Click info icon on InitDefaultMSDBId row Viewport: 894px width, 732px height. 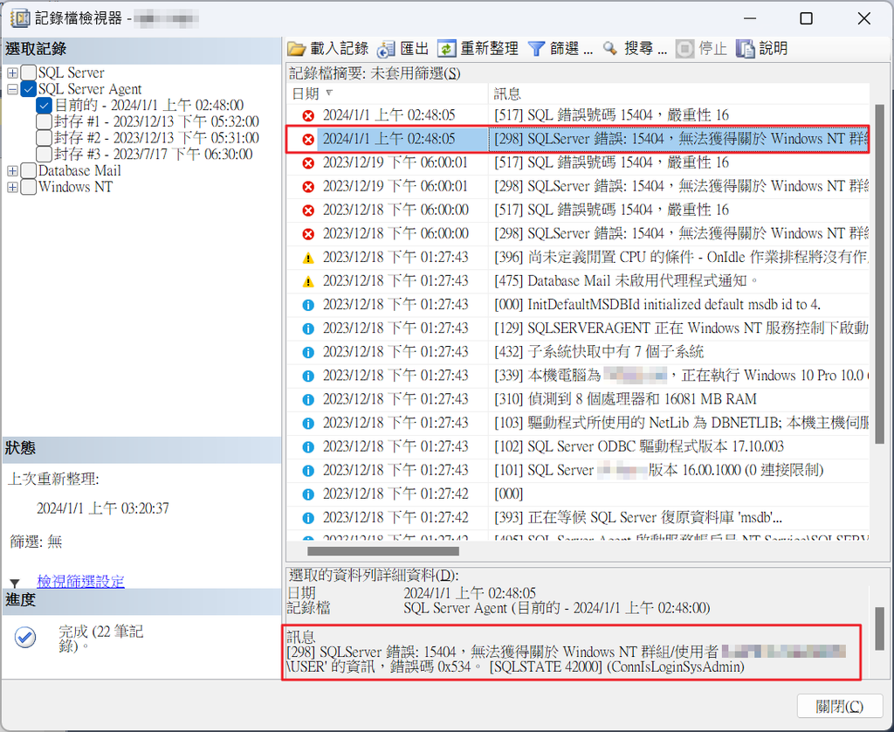308,305
